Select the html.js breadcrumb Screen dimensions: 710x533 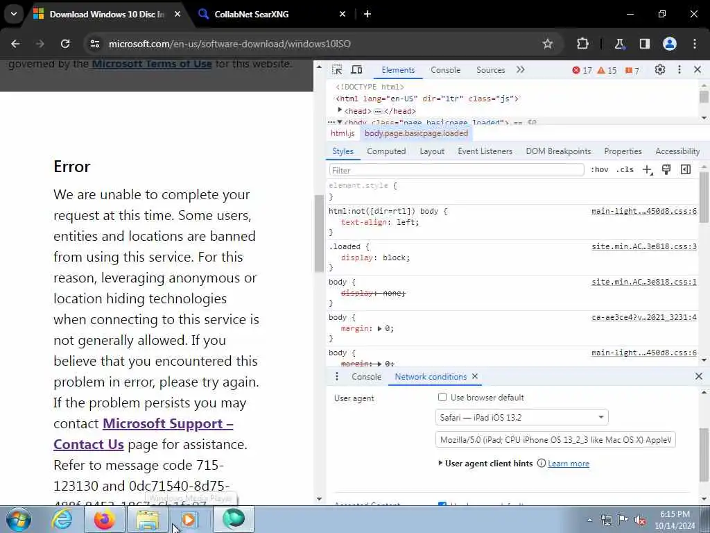tap(343, 133)
